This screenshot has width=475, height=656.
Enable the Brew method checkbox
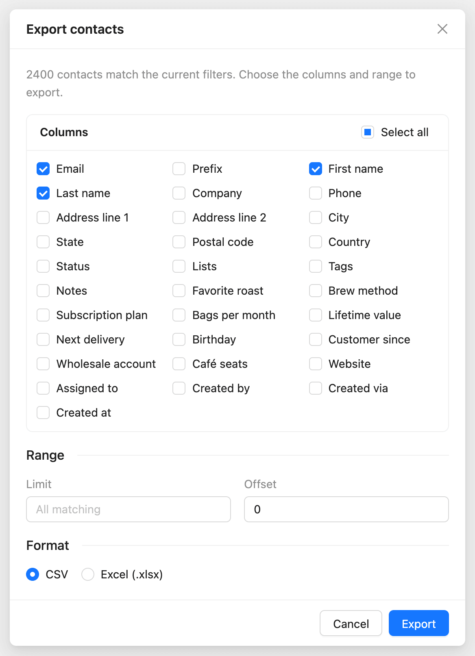pos(316,291)
